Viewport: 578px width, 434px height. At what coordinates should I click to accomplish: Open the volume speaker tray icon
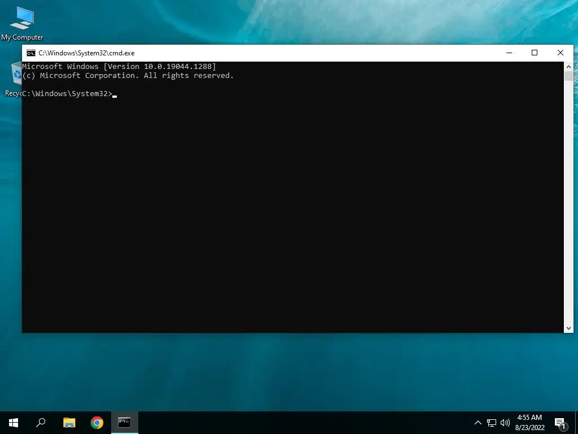coord(505,423)
